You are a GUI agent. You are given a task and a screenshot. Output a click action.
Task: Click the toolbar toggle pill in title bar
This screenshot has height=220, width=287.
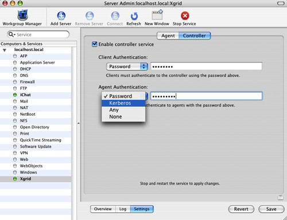coord(281,3)
